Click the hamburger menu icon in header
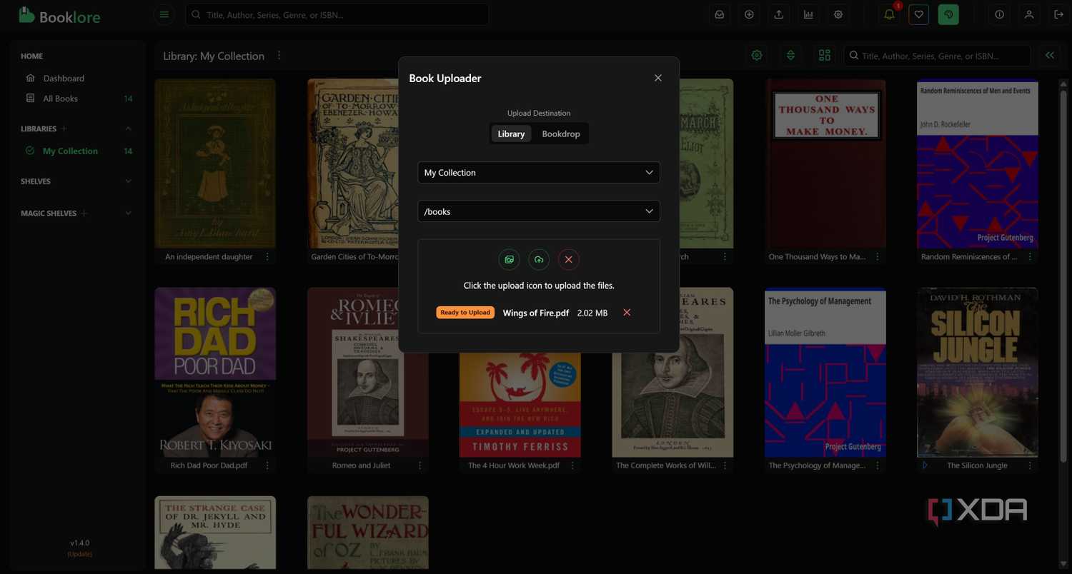The image size is (1072, 574). coord(164,14)
